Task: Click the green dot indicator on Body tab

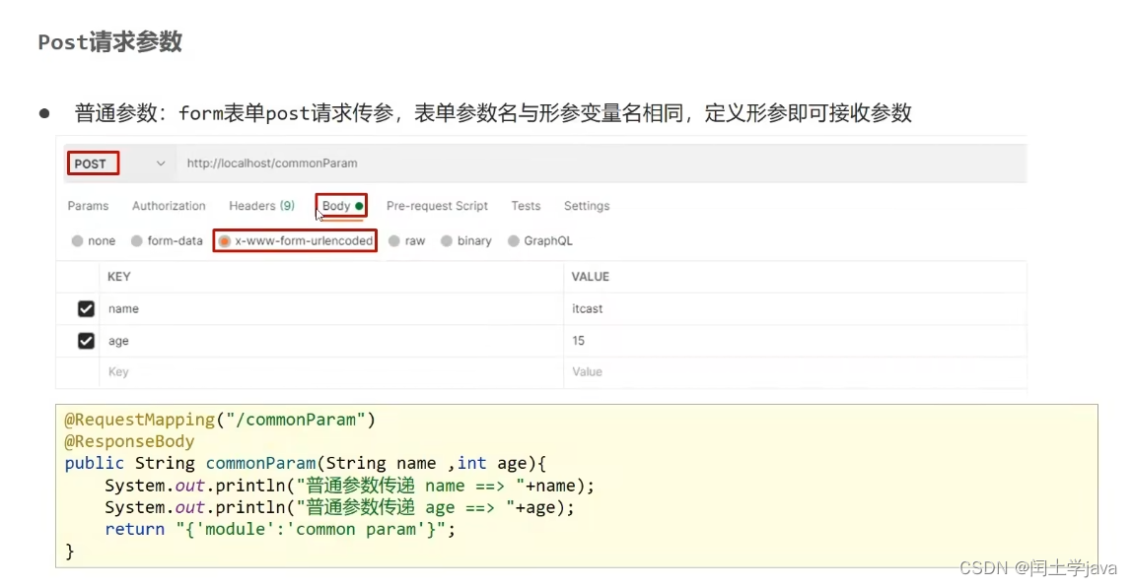Action: [x=359, y=206]
